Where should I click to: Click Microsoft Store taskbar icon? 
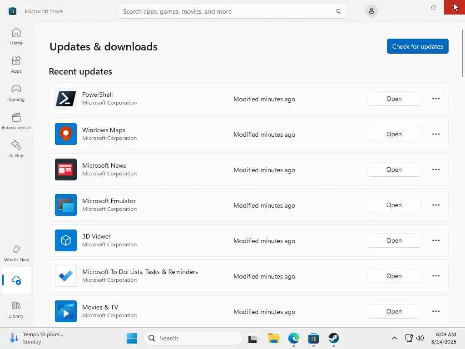tap(313, 338)
